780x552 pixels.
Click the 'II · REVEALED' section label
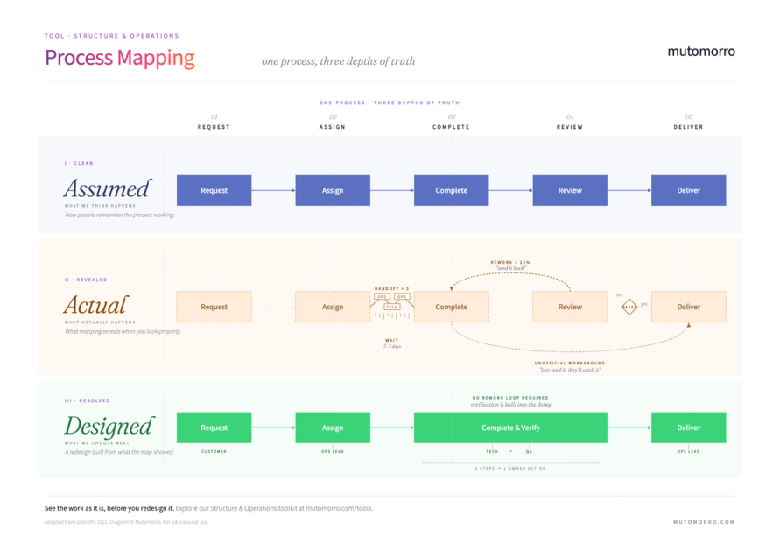tap(86, 280)
